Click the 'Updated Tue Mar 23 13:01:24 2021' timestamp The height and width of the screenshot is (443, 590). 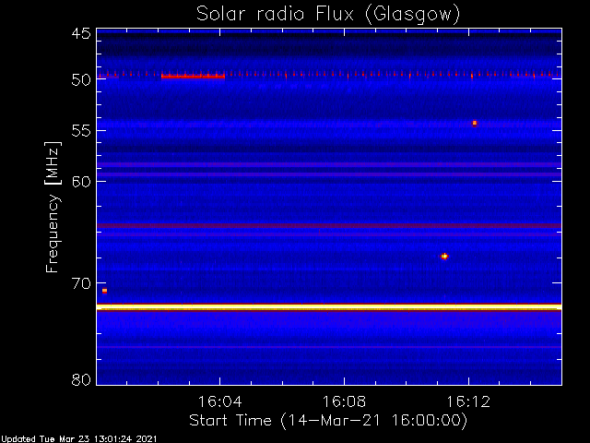(x=78, y=439)
